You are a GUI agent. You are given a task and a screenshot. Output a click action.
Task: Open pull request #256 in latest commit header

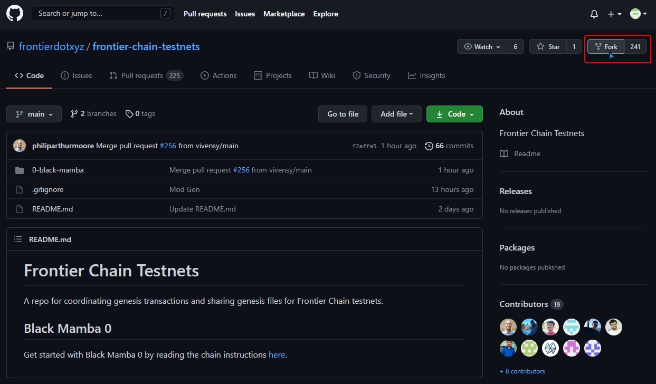pyautogui.click(x=168, y=146)
